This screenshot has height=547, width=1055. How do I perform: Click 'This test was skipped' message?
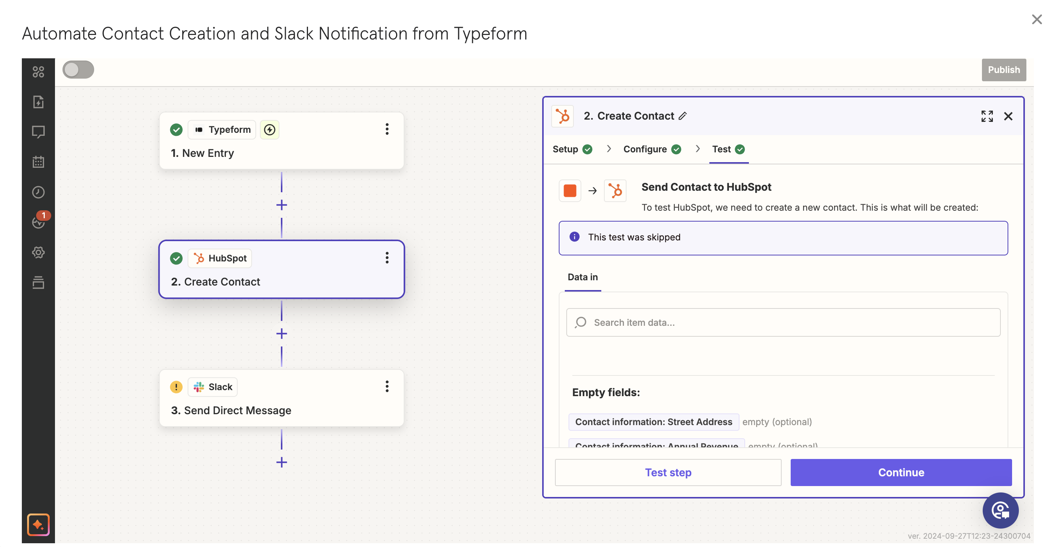tap(634, 237)
